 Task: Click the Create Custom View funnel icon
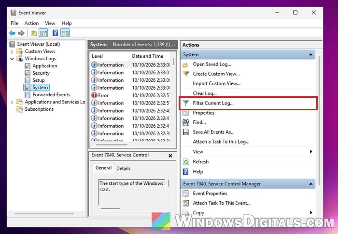tap(185, 74)
